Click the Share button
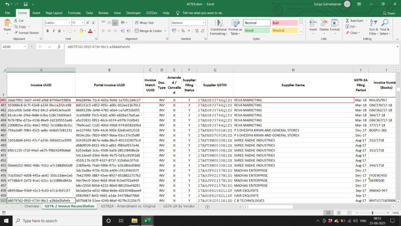 coord(389,13)
